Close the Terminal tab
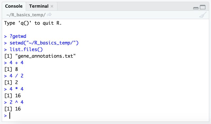Image resolution: width=211 pixels, height=124 pixels. point(52,6)
